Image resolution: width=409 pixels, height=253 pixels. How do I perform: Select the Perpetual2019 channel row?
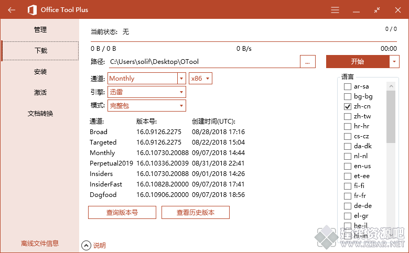coord(167,163)
